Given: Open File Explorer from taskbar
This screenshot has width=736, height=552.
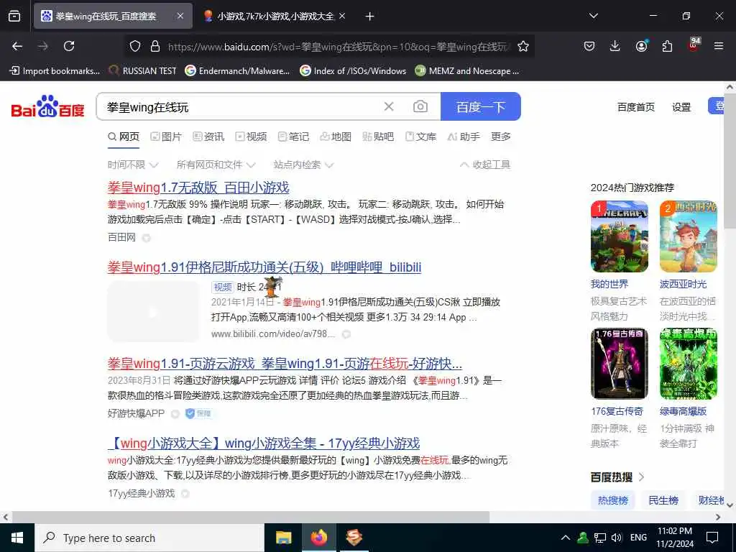Looking at the screenshot, I should (283, 538).
